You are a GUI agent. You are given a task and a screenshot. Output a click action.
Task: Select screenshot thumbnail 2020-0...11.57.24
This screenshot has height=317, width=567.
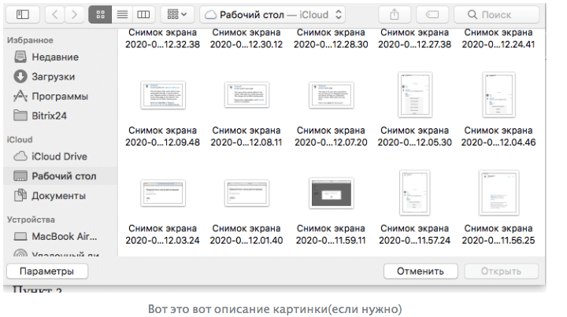[x=415, y=193]
